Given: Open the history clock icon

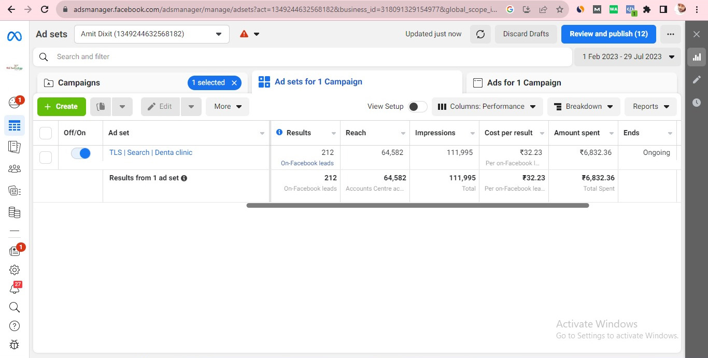Looking at the screenshot, I should 697,103.
